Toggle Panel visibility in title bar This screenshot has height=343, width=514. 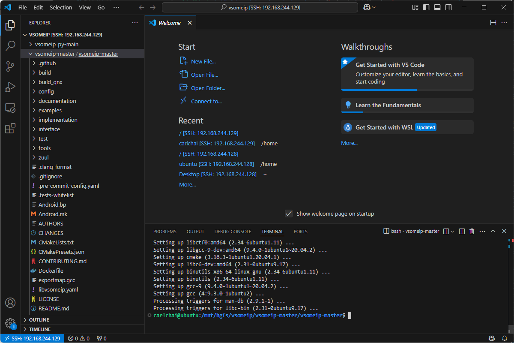point(437,7)
